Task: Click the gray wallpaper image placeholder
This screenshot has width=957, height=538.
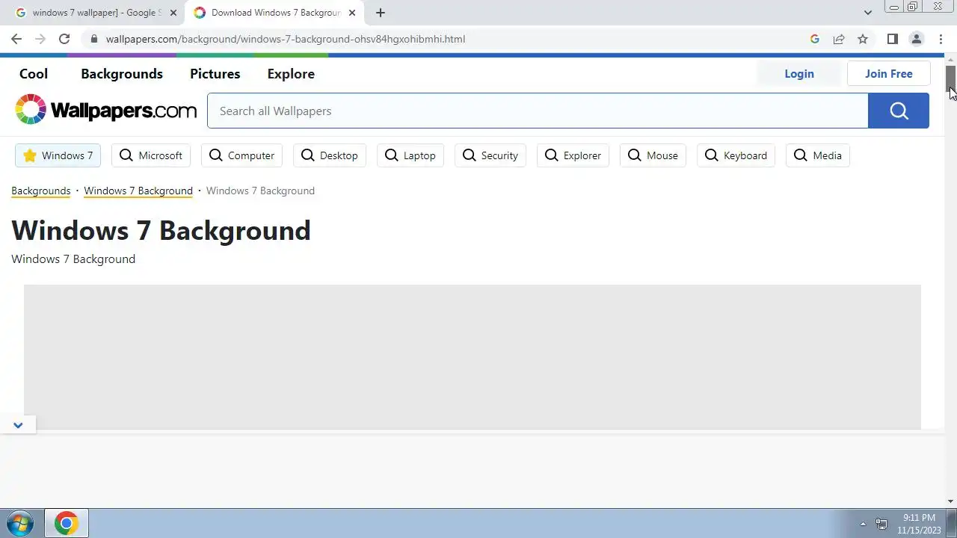Action: pos(473,356)
